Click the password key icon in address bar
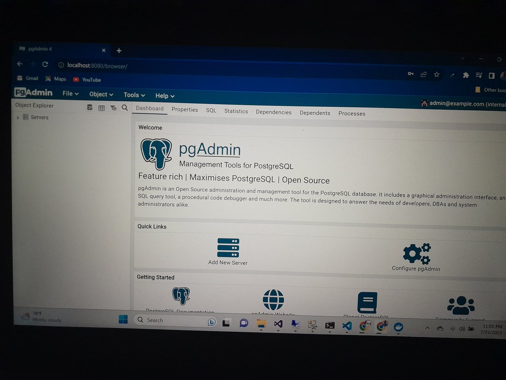 [x=410, y=74]
